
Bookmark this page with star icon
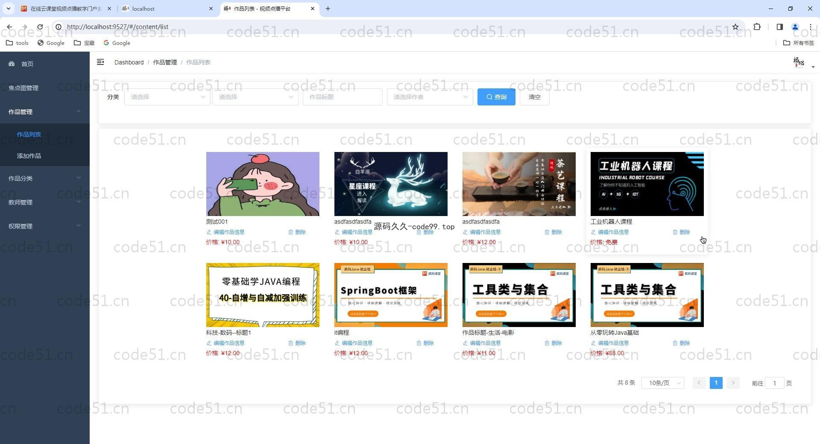coord(735,27)
